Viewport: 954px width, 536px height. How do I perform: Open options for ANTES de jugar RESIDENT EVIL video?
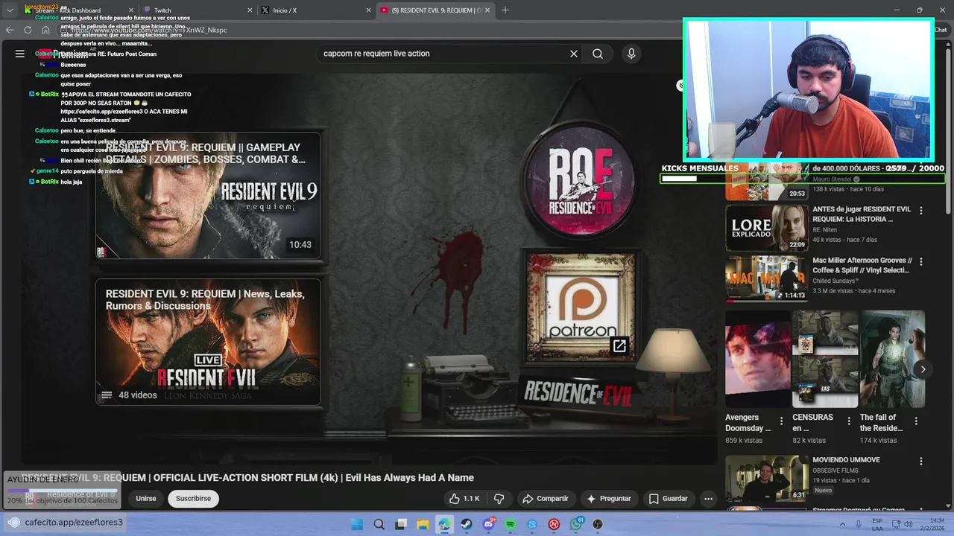921,211
